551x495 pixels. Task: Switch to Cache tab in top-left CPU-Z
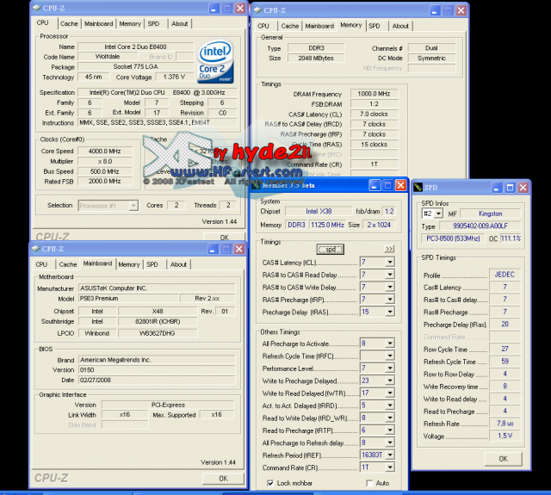coord(69,23)
